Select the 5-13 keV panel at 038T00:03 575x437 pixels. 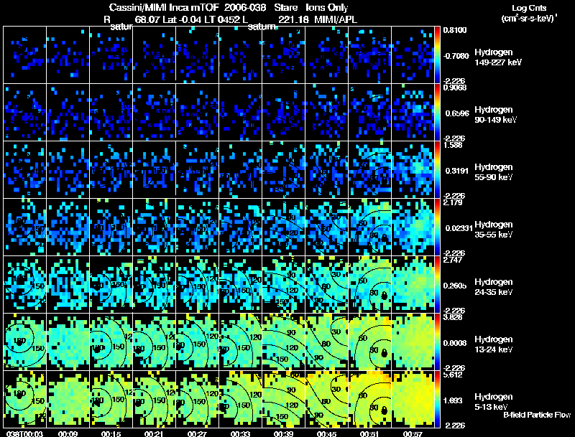(x=24, y=399)
